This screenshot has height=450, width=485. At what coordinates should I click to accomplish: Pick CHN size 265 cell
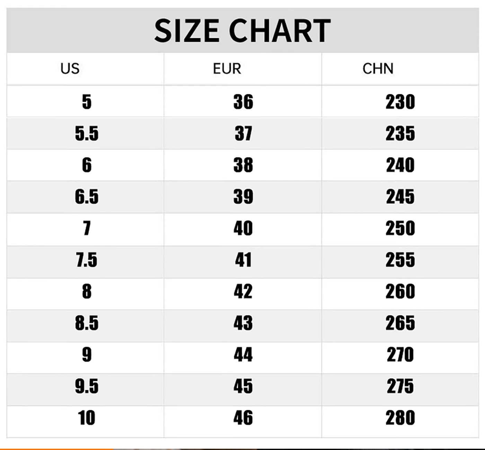(x=400, y=323)
